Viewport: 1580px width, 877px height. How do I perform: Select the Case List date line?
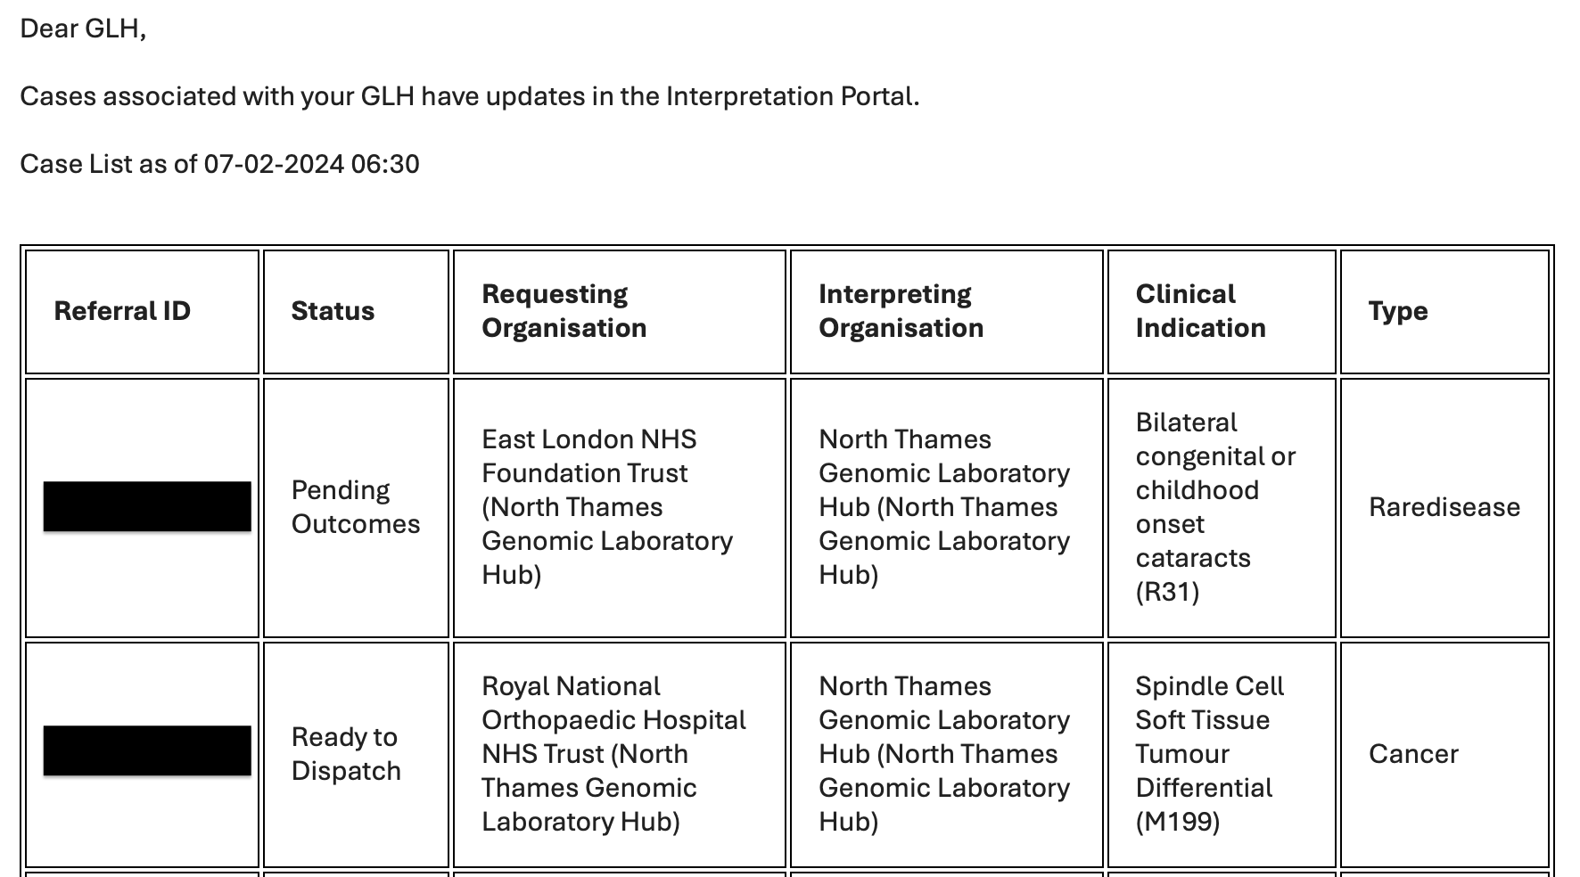[219, 164]
